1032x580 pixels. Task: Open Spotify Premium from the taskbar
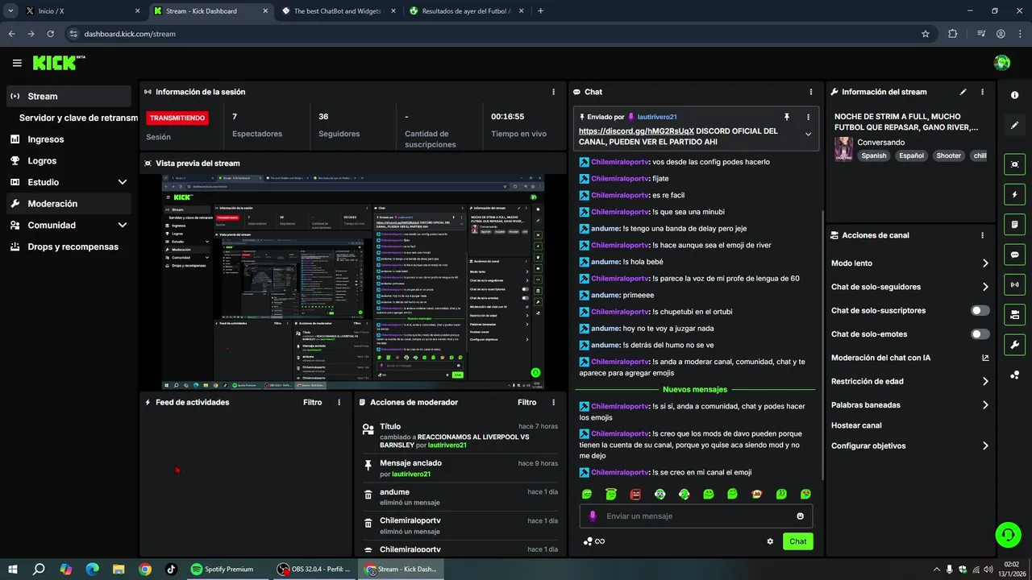[222, 569]
